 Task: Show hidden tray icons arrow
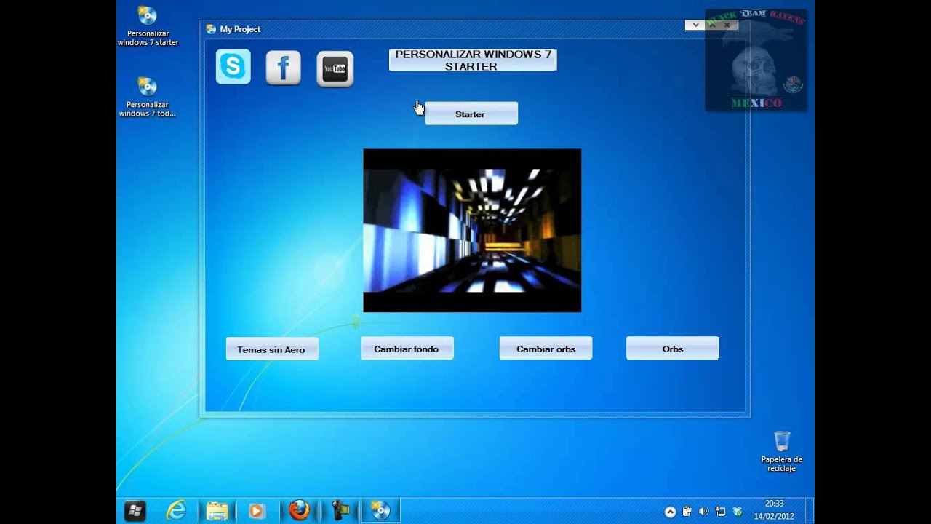coord(671,512)
